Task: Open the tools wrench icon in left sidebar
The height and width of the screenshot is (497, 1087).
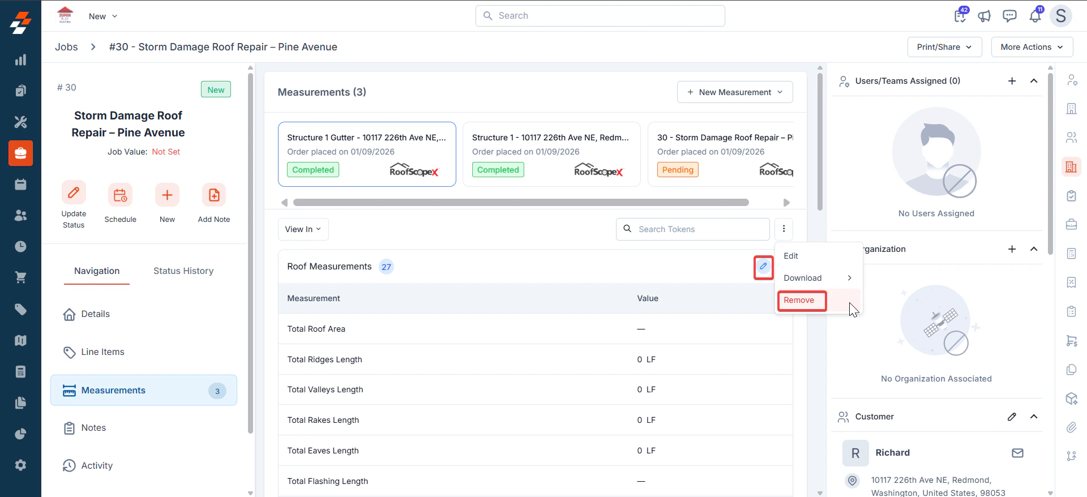Action: click(x=20, y=122)
